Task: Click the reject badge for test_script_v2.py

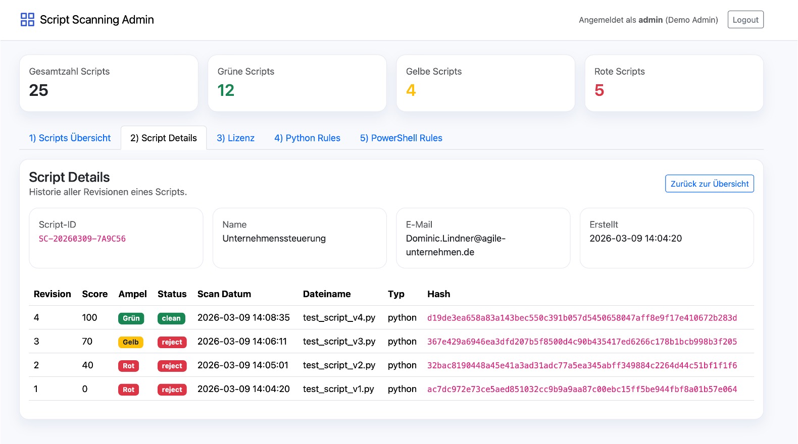Action: [x=172, y=366]
